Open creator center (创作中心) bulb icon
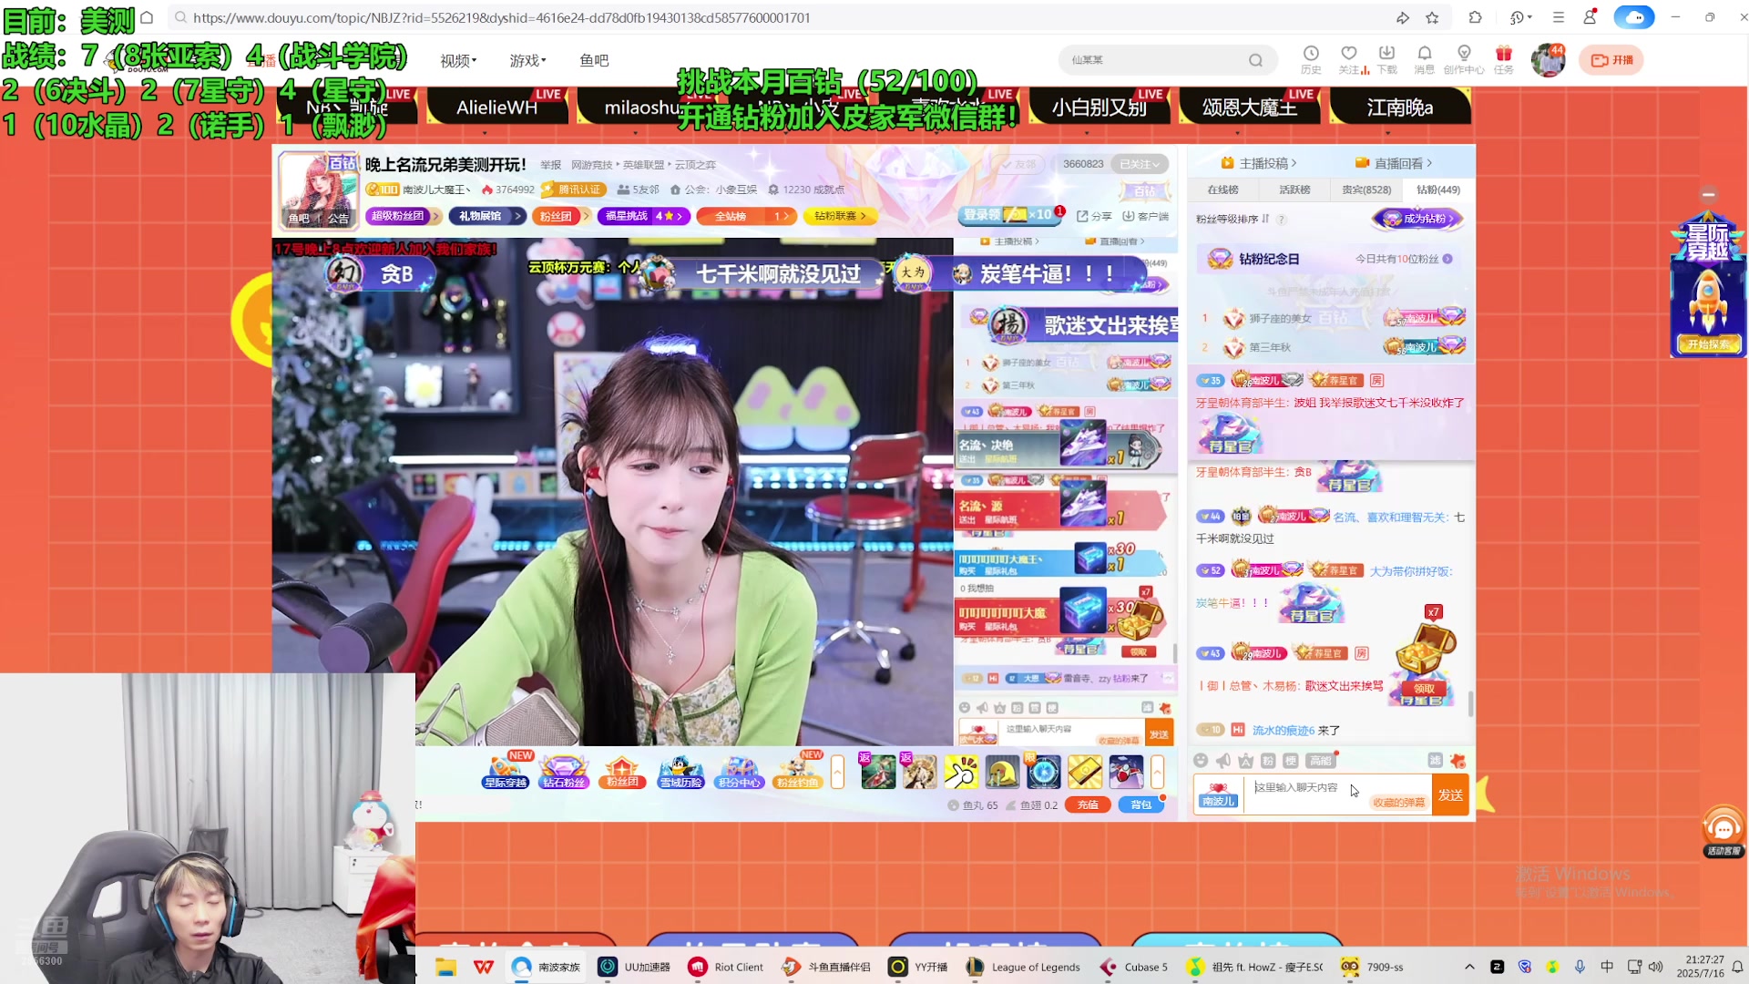This screenshot has width=1749, height=984. click(1464, 59)
